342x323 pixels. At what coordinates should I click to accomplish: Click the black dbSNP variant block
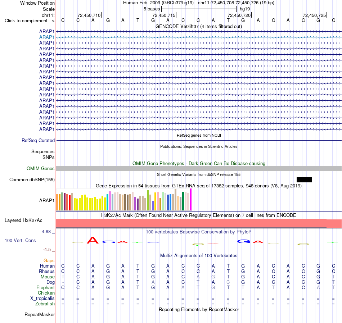click(x=304, y=179)
